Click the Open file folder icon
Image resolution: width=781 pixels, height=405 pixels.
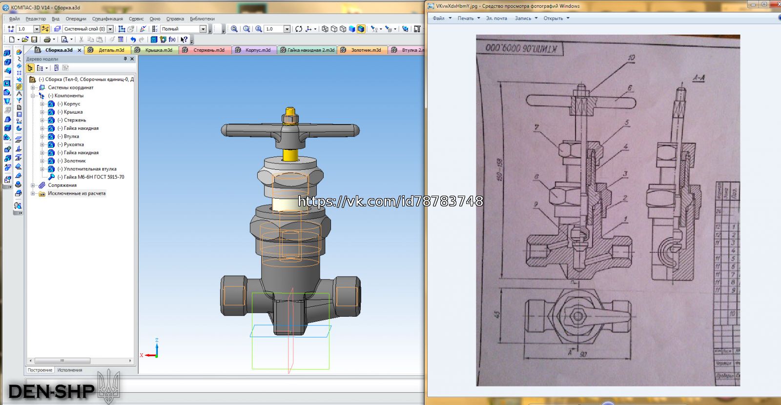25,40
